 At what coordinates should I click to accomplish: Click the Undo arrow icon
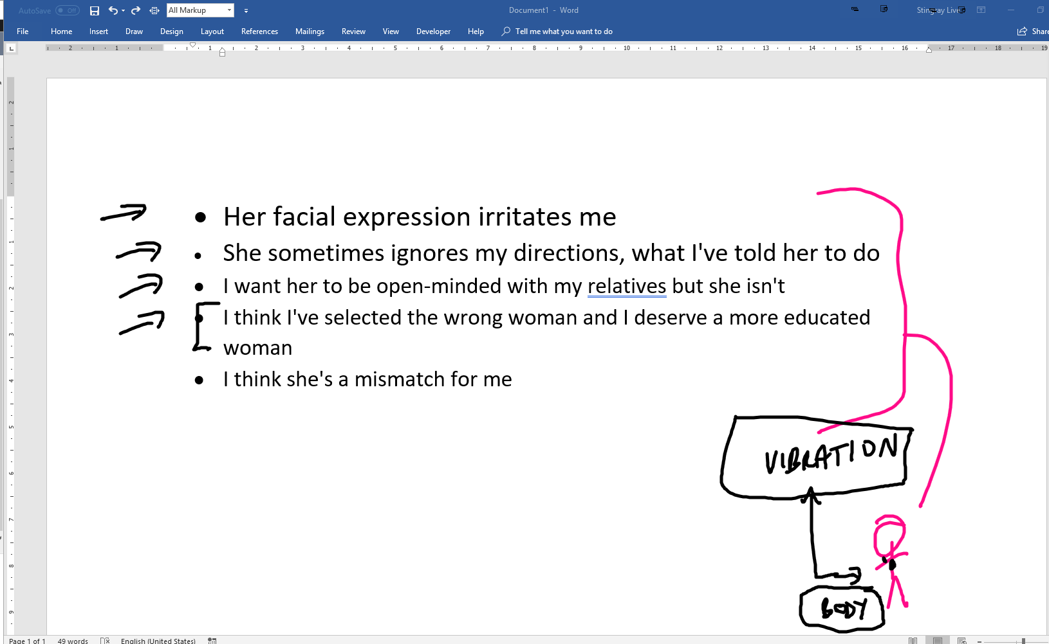[x=113, y=10]
